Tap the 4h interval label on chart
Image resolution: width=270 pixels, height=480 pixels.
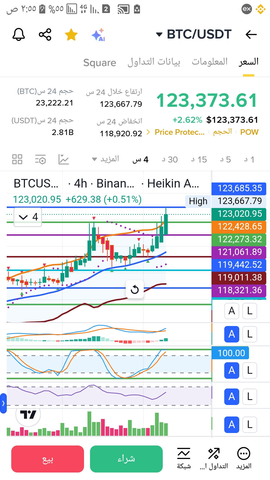point(80,184)
